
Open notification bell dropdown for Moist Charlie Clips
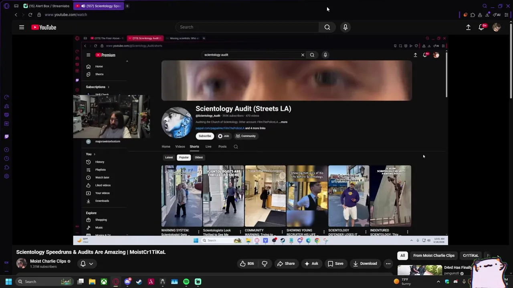pos(87,264)
